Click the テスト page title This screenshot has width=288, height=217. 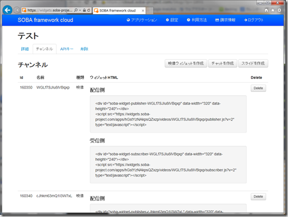click(x=28, y=36)
